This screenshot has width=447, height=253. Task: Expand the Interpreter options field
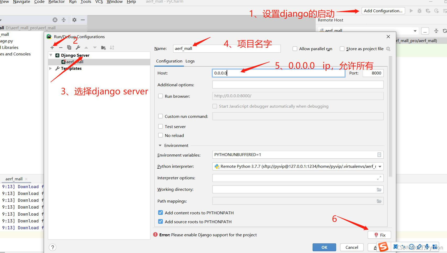click(379, 178)
